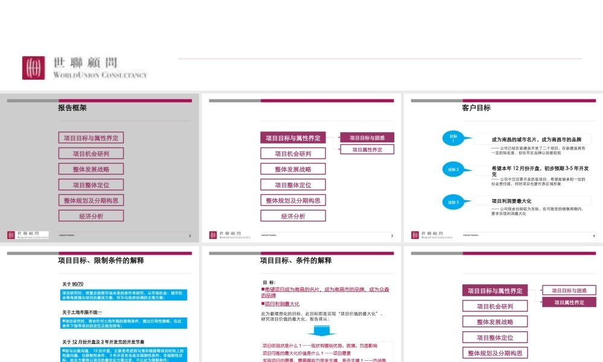Click 项目整体定位 box on slide 7

[x=495, y=337]
